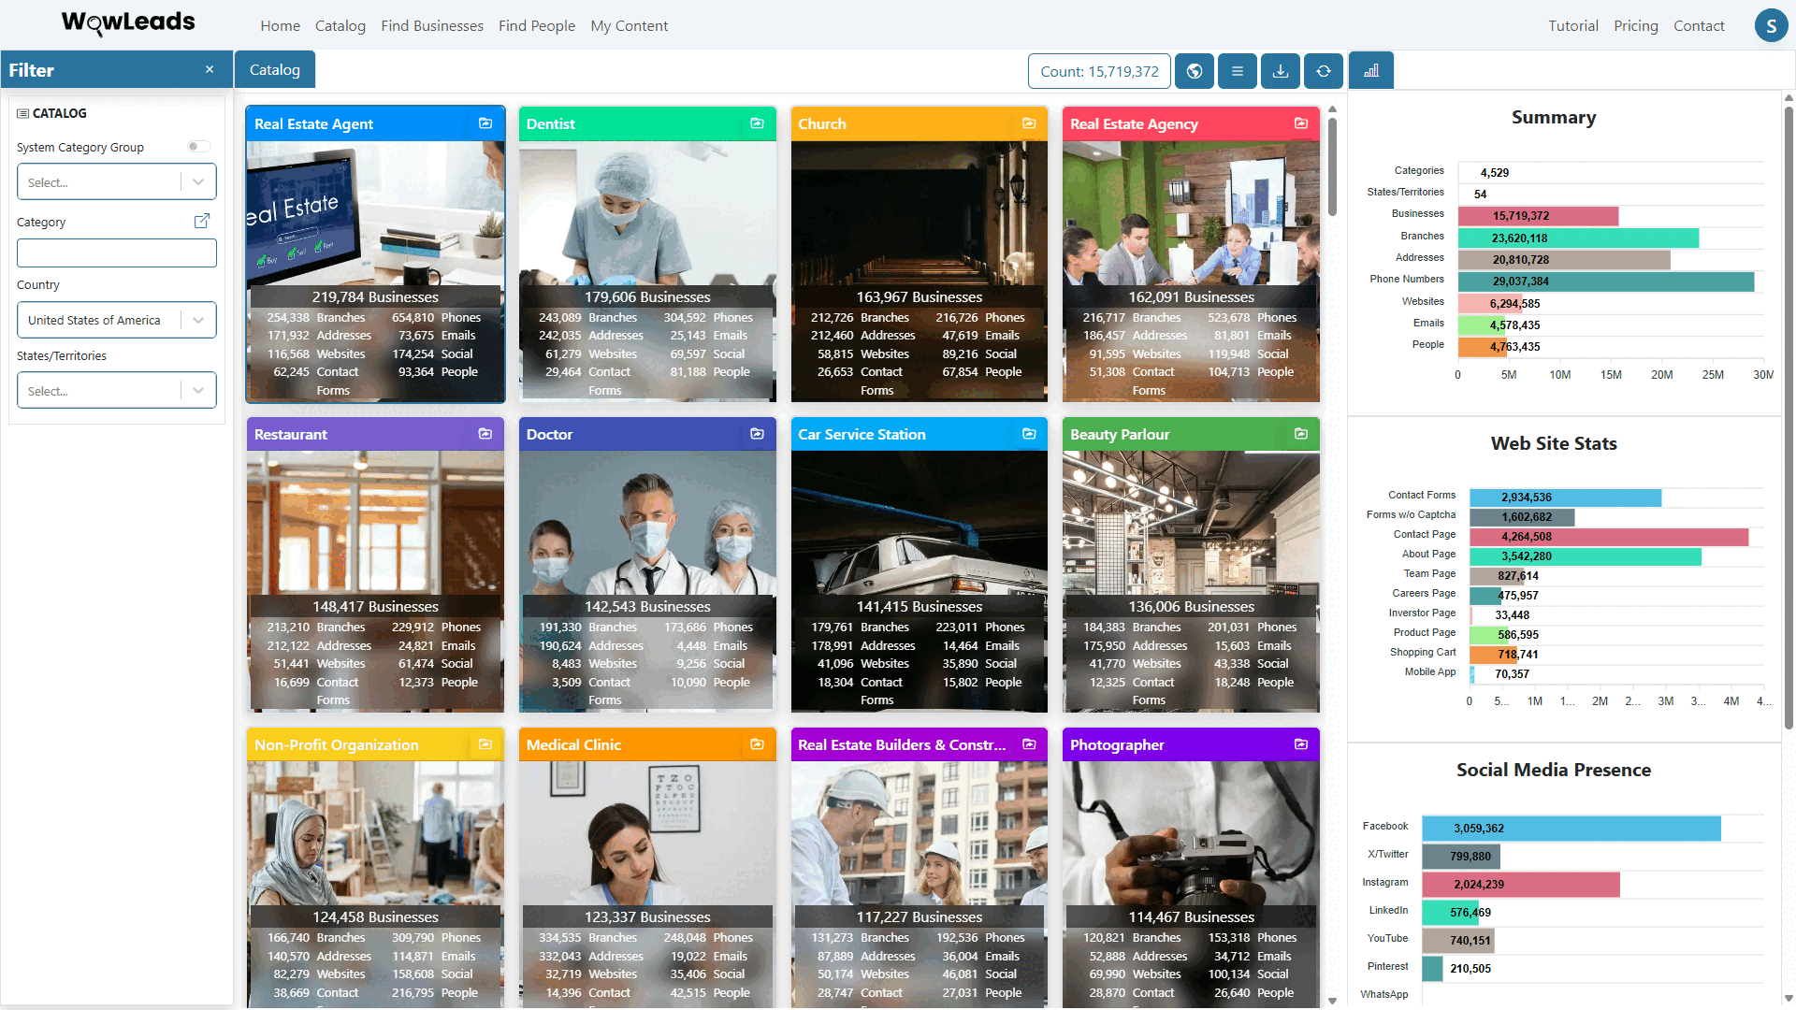Open the Pricing link
Image resolution: width=1796 pixels, height=1010 pixels.
click(1635, 26)
